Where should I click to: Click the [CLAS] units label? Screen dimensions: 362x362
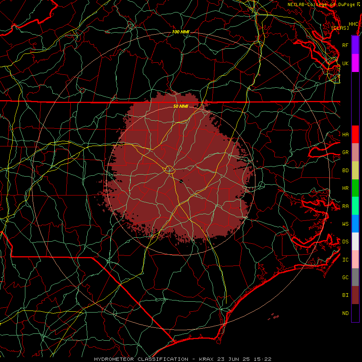[x=340, y=28]
